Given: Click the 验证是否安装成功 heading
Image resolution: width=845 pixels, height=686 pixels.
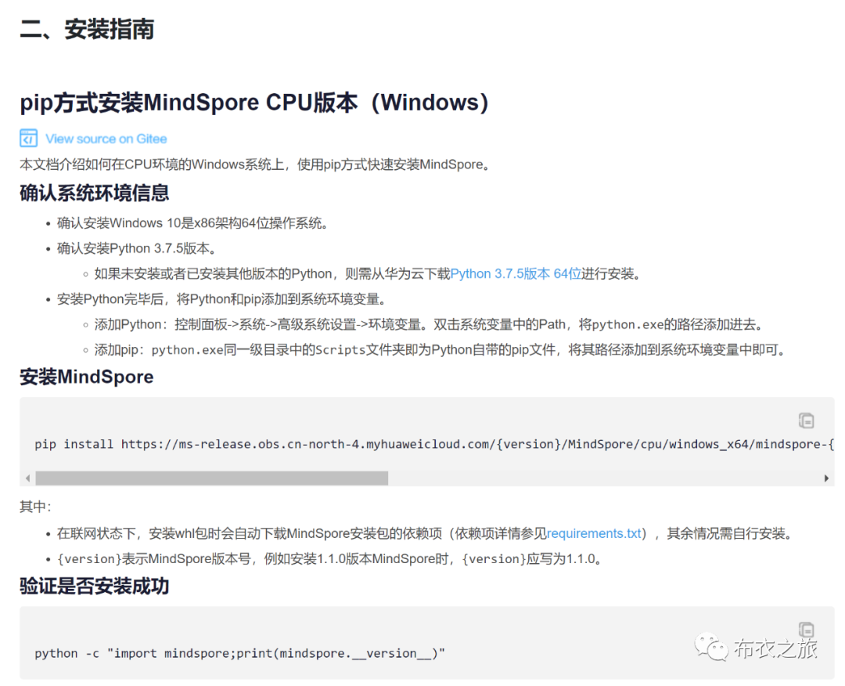Looking at the screenshot, I should tap(95, 586).
